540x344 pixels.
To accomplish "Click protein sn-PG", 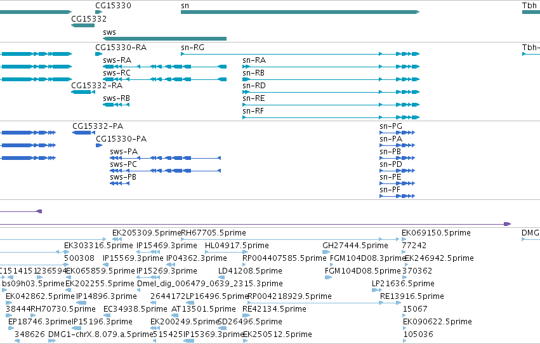I will pyautogui.click(x=397, y=133).
